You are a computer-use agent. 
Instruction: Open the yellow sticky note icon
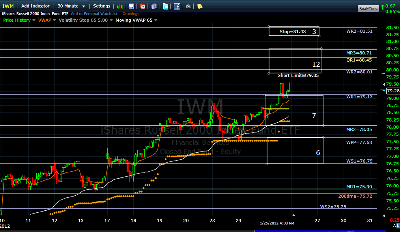coord(200,6)
